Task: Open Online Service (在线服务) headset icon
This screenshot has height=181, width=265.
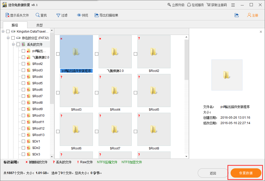Action: pos(189,5)
